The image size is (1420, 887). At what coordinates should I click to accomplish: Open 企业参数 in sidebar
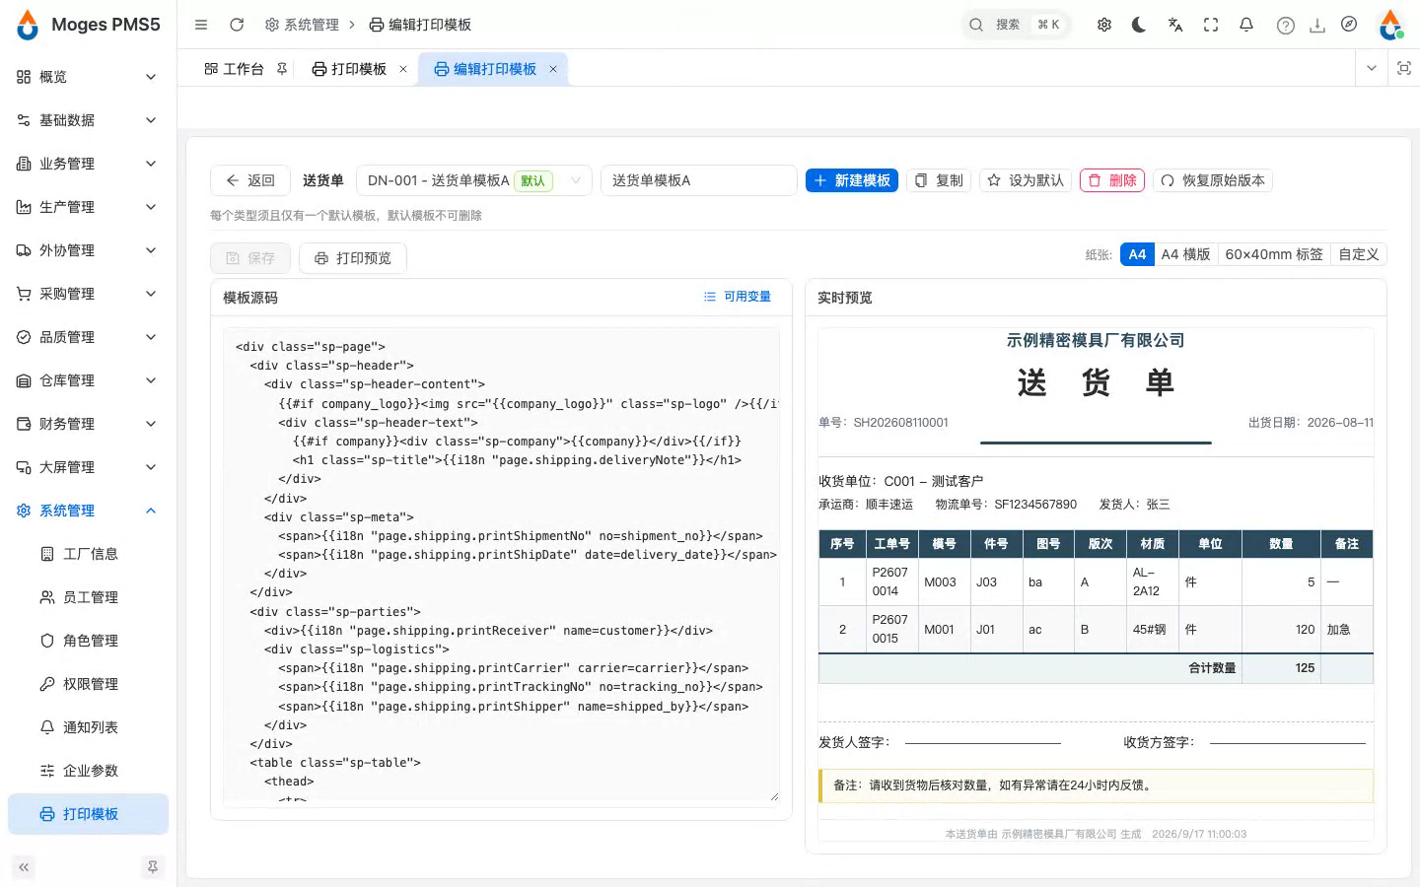click(87, 771)
